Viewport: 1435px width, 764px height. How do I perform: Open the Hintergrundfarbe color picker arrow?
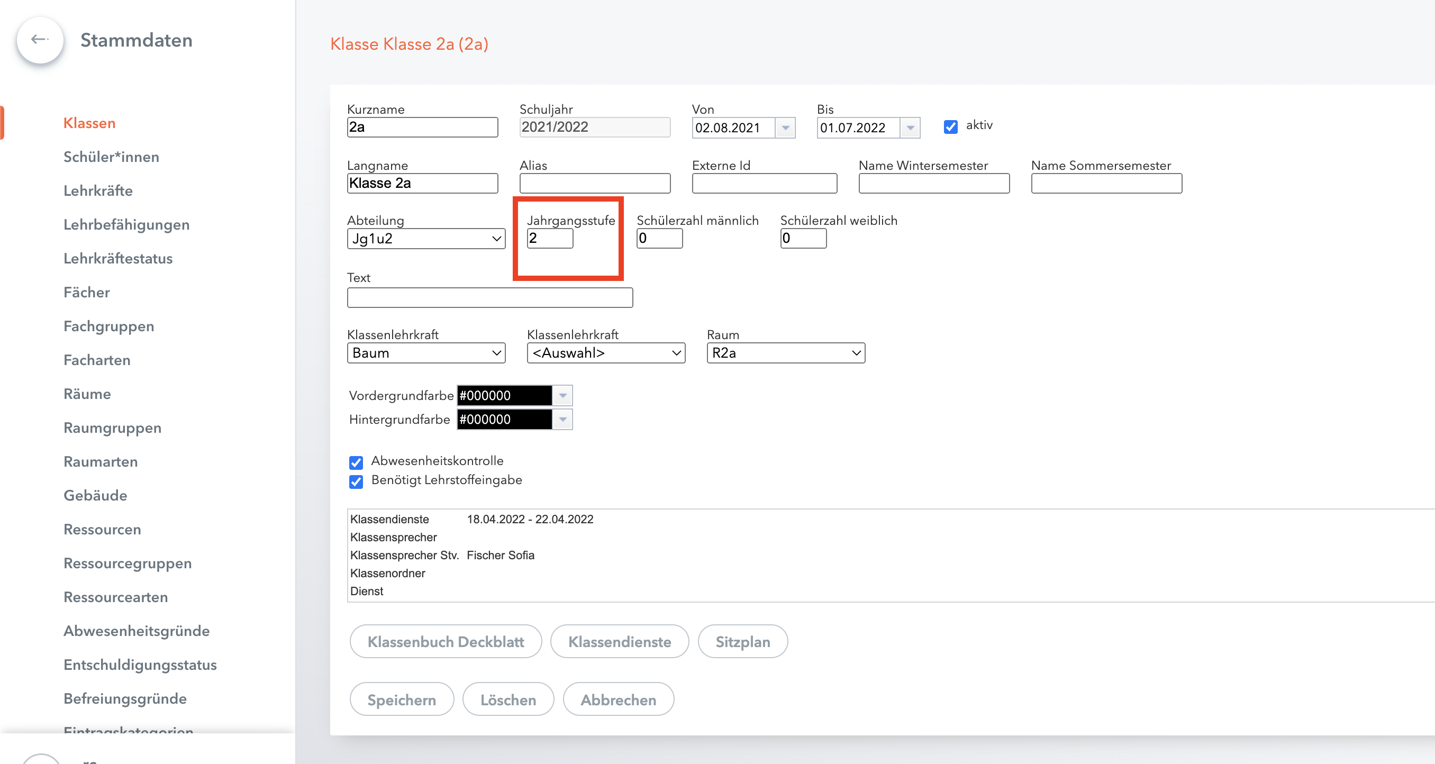click(562, 420)
